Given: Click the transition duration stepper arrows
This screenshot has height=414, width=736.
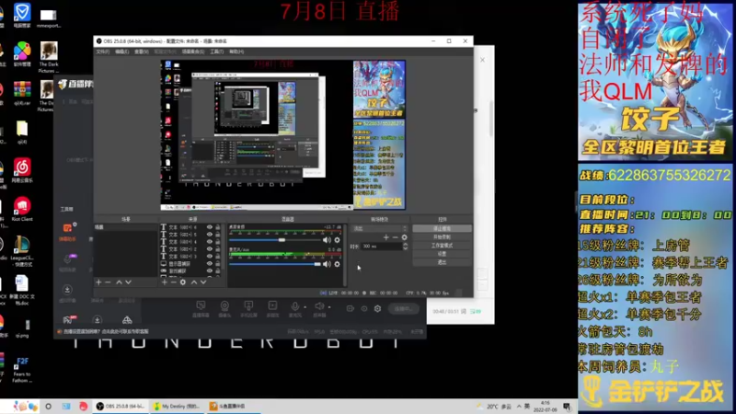Looking at the screenshot, I should 405,246.
